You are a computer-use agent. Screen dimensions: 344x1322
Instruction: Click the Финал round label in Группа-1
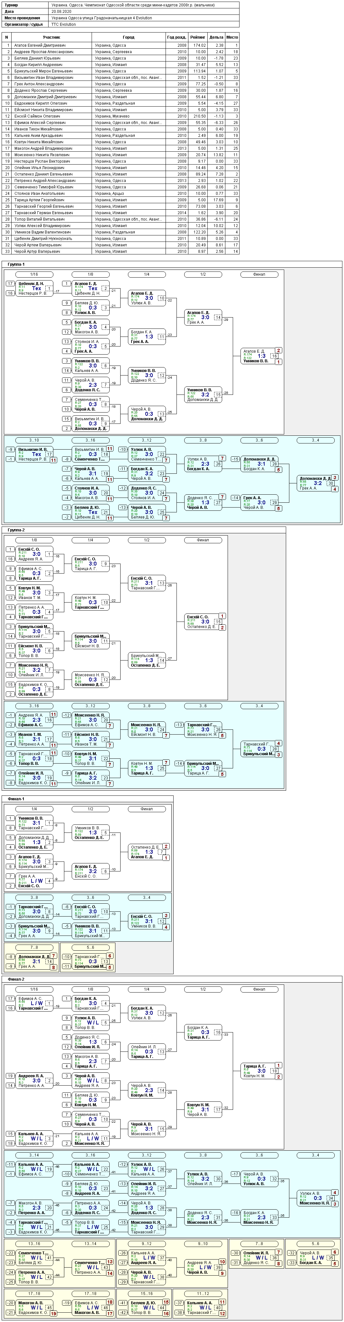tap(259, 274)
